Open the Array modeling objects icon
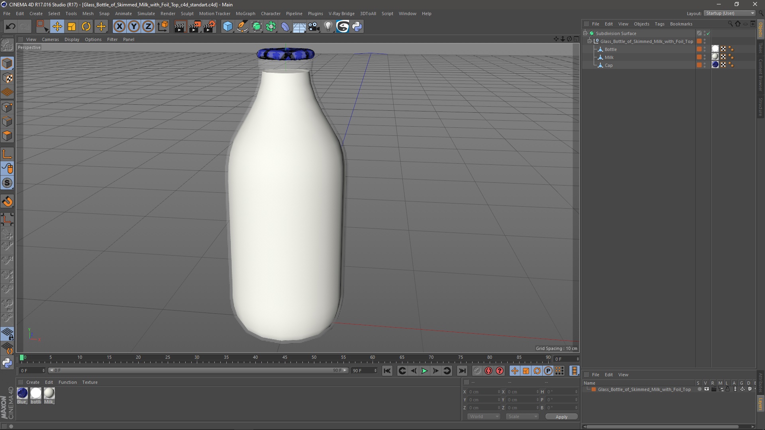The image size is (765, 430). point(271,27)
